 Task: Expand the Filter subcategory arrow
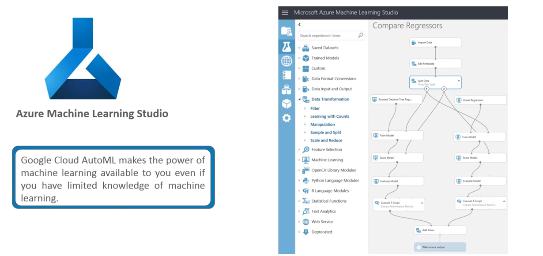tap(305, 108)
